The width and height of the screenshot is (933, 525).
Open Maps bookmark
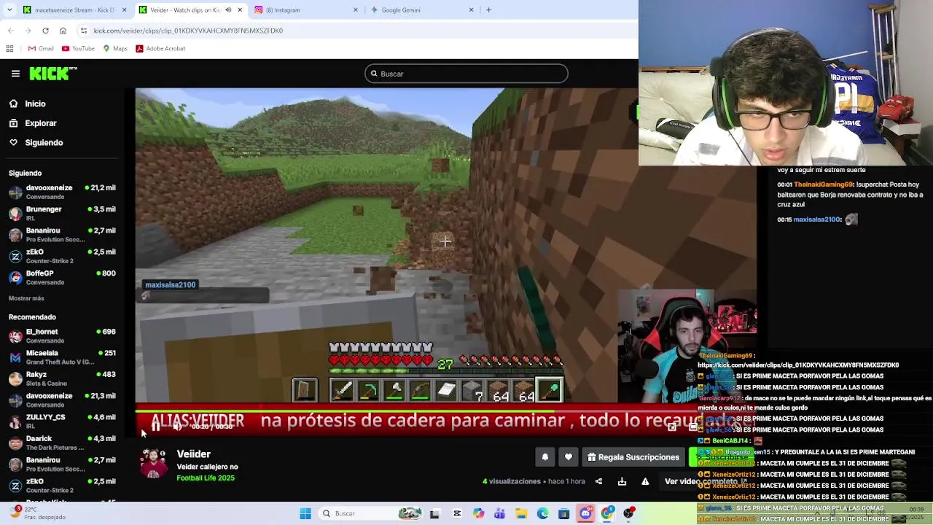click(x=115, y=49)
